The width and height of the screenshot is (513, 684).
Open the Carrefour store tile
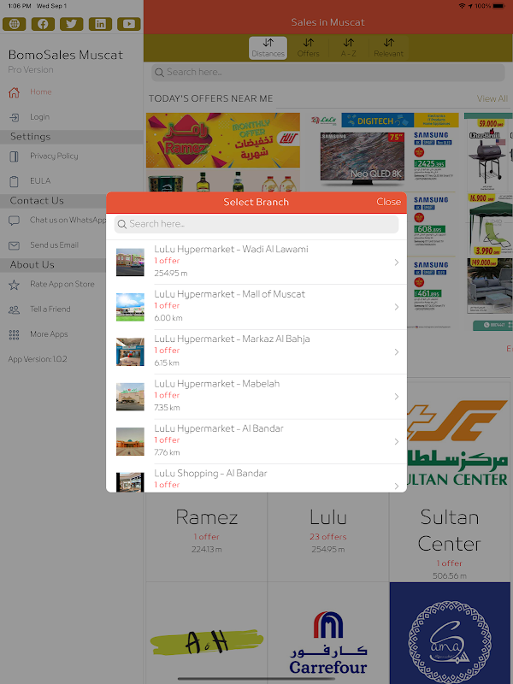[328, 633]
